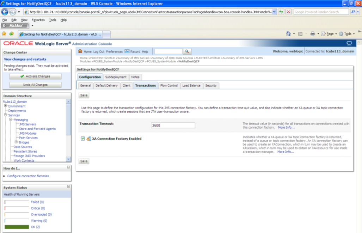This screenshot has width=362, height=233.
Task: Open the Favorites menu
Action: coord(38,20)
